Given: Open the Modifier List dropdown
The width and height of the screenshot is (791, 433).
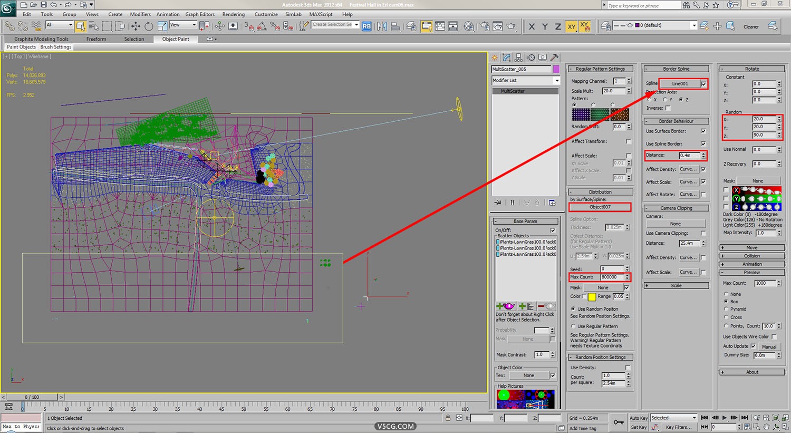Looking at the screenshot, I should 525,80.
